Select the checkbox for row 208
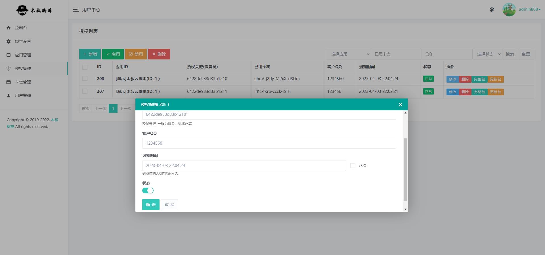 click(85, 79)
